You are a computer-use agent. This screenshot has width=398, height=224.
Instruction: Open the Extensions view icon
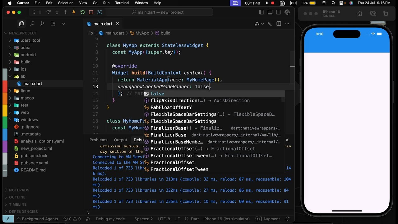tap(53, 24)
